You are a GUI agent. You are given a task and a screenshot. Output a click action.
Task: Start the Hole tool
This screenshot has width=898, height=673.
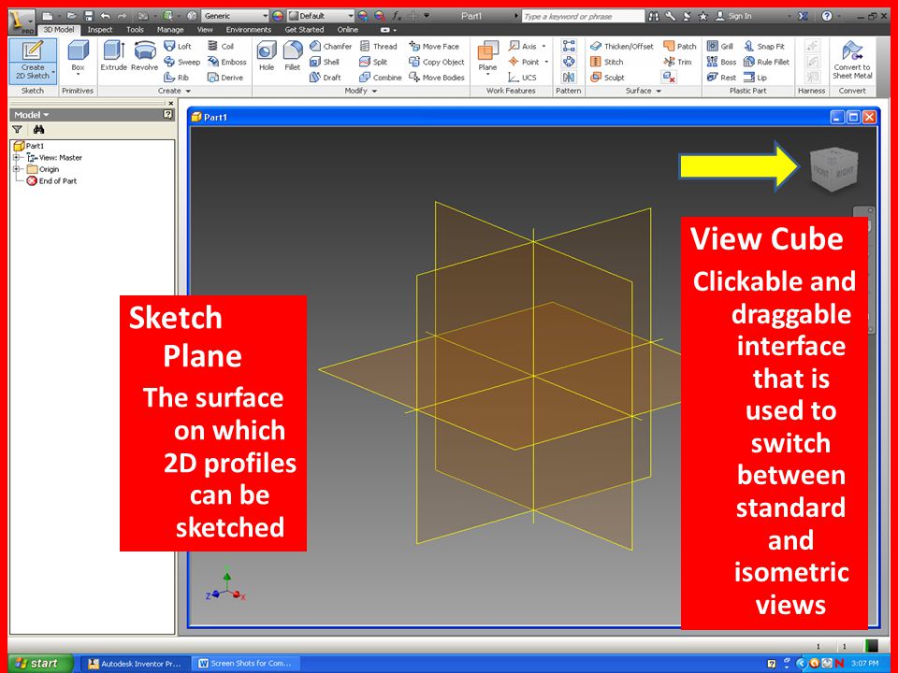point(267,55)
